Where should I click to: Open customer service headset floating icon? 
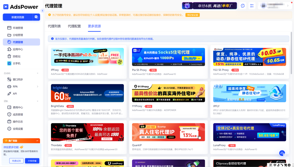[x=282, y=153]
